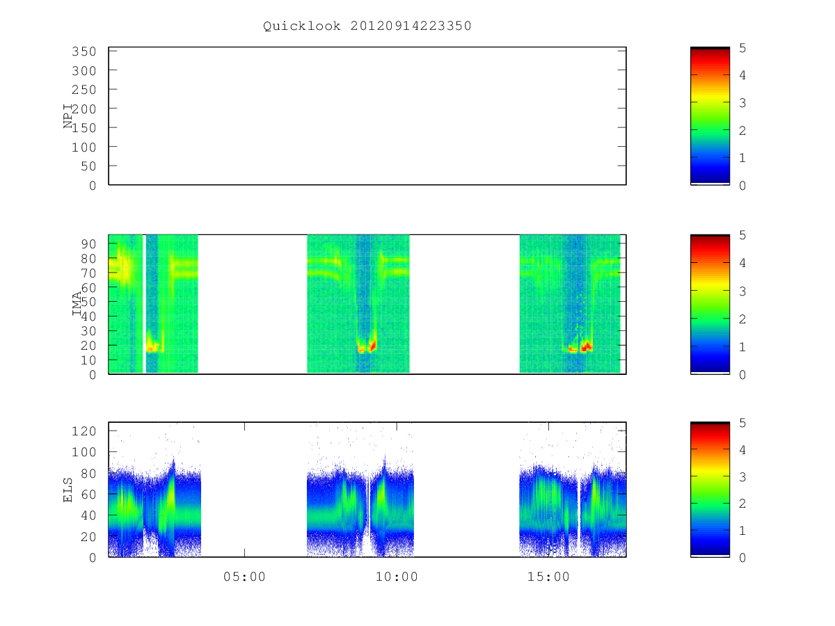Select the IMA y-axis label
835x626 pixels.
click(x=77, y=305)
